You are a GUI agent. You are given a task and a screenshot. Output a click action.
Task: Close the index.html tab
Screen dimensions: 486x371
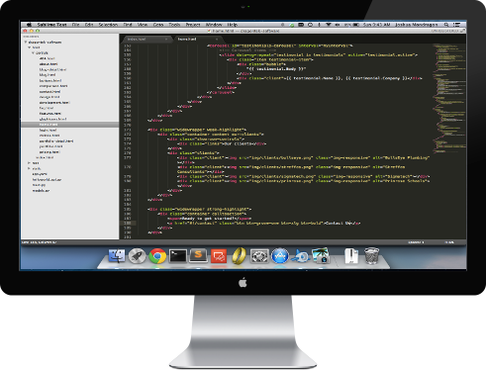coord(166,39)
